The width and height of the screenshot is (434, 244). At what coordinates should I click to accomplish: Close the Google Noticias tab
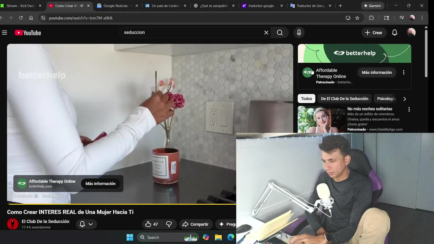pyautogui.click(x=137, y=6)
